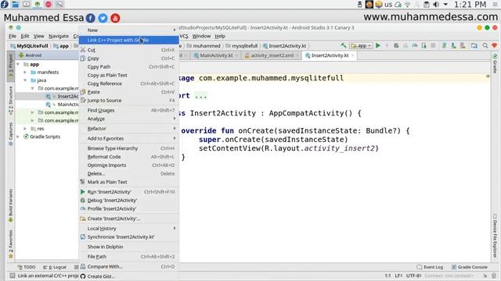The height and width of the screenshot is (281, 501).
Task: Switch to the MainActivity.kt tab
Action: 216,55
